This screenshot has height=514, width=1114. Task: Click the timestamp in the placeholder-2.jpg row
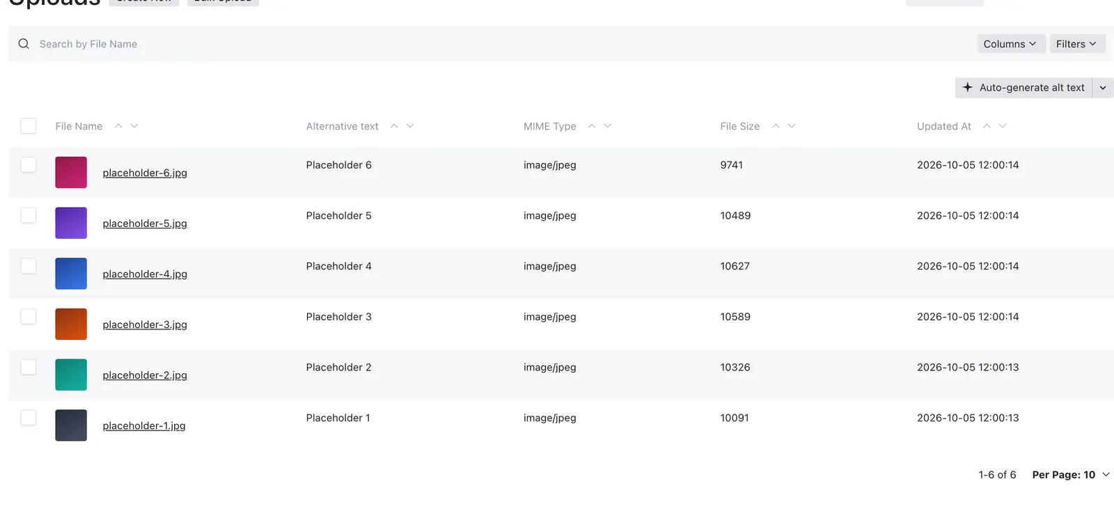(968, 368)
